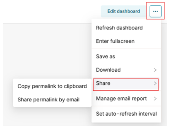Expand the Manage email report arrow
The image size is (169, 127).
coord(155,99)
